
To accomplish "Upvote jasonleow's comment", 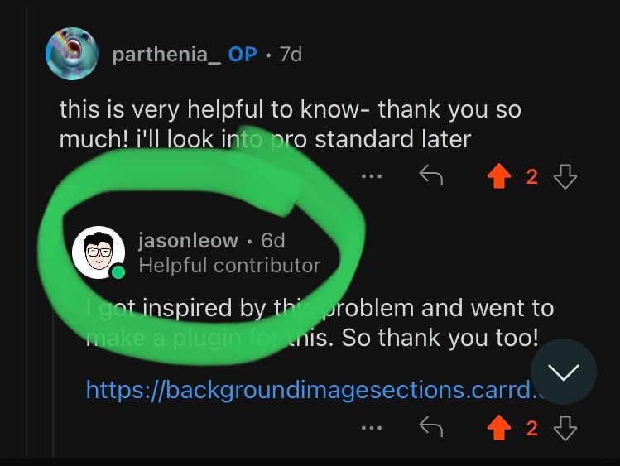I will tap(499, 428).
